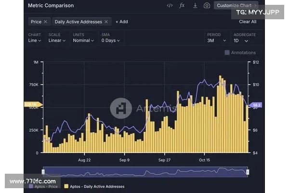The image size is (289, 193).
Task: Click the 1M axis label
Action: click(x=36, y=62)
